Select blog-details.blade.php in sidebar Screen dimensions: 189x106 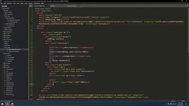tap(14, 49)
